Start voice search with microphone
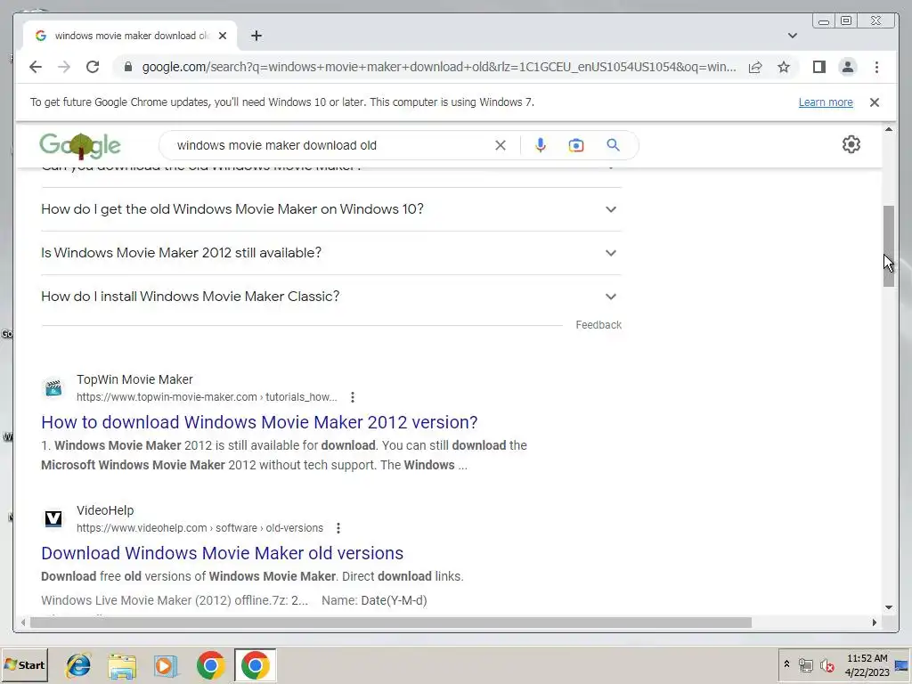The height and width of the screenshot is (684, 912). click(x=541, y=145)
